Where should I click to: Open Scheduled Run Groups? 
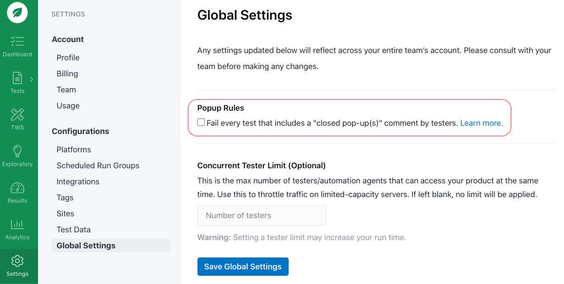click(98, 166)
